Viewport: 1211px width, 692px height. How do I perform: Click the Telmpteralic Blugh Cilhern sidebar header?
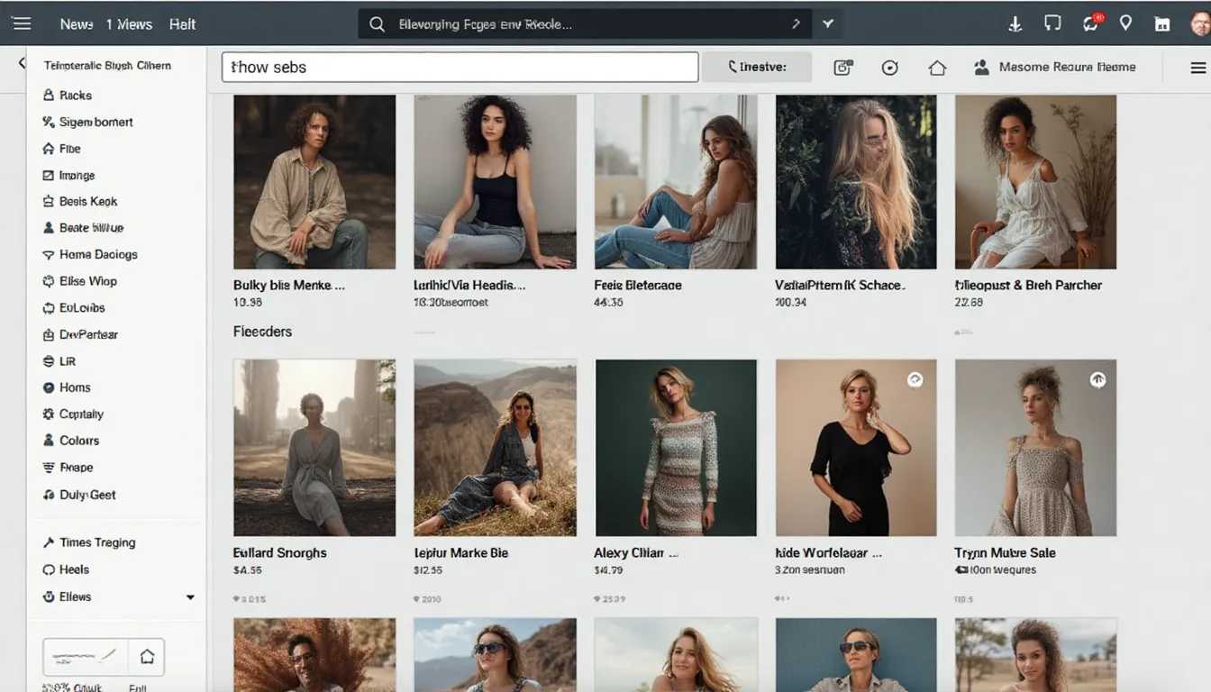(x=107, y=65)
